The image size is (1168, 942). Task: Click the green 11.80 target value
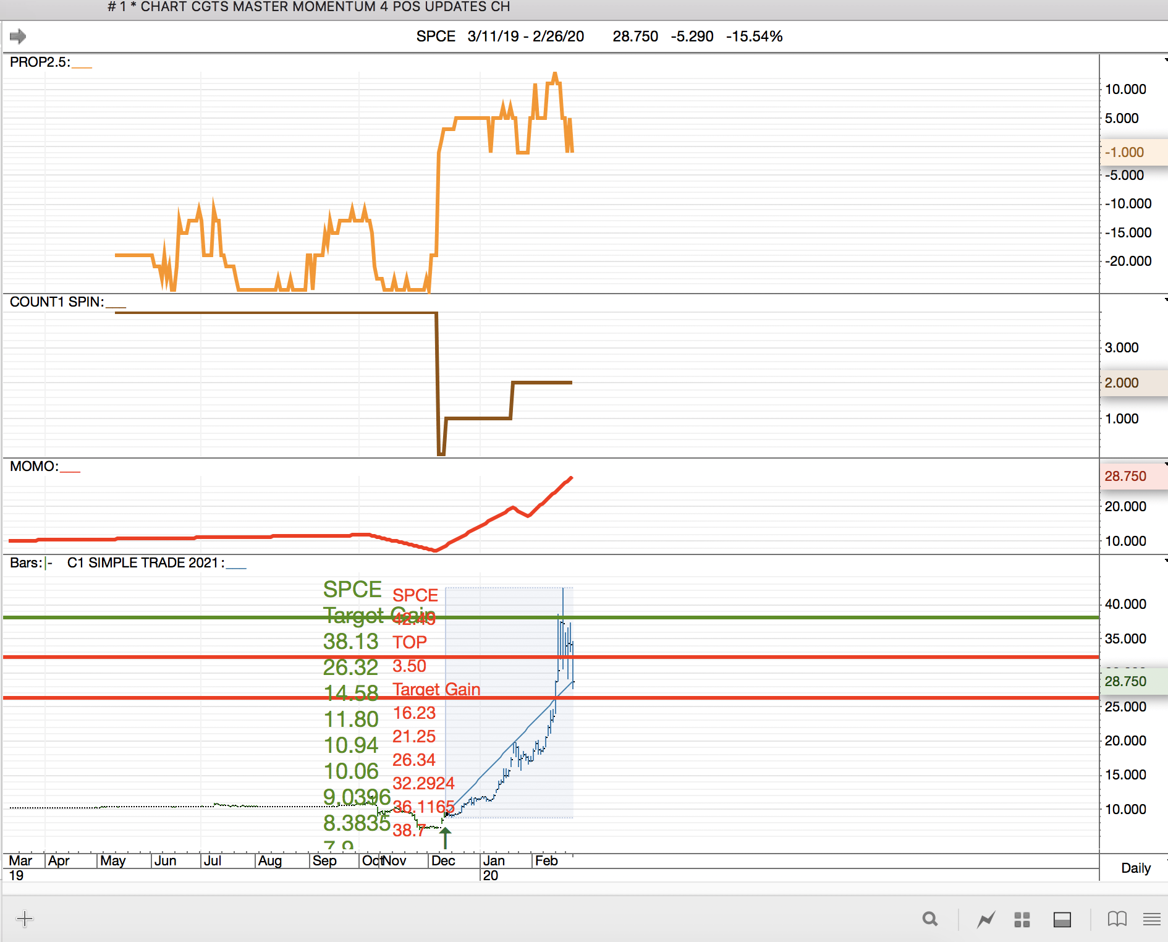coord(351,719)
